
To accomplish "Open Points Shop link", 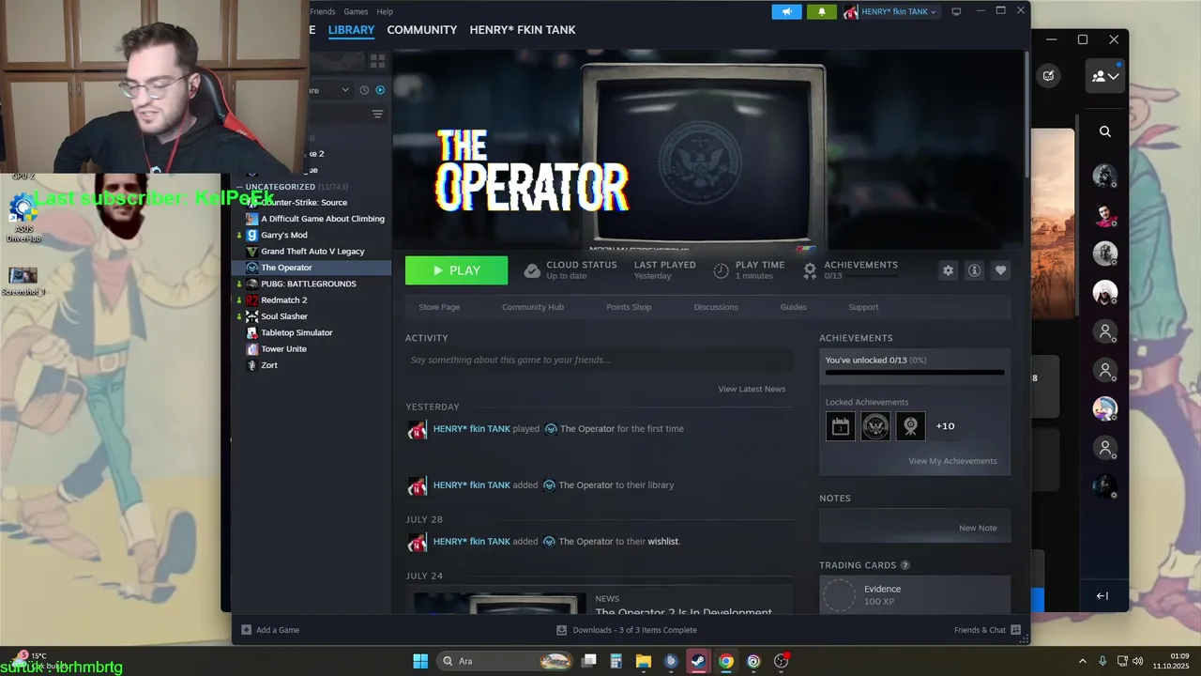I will click(629, 307).
